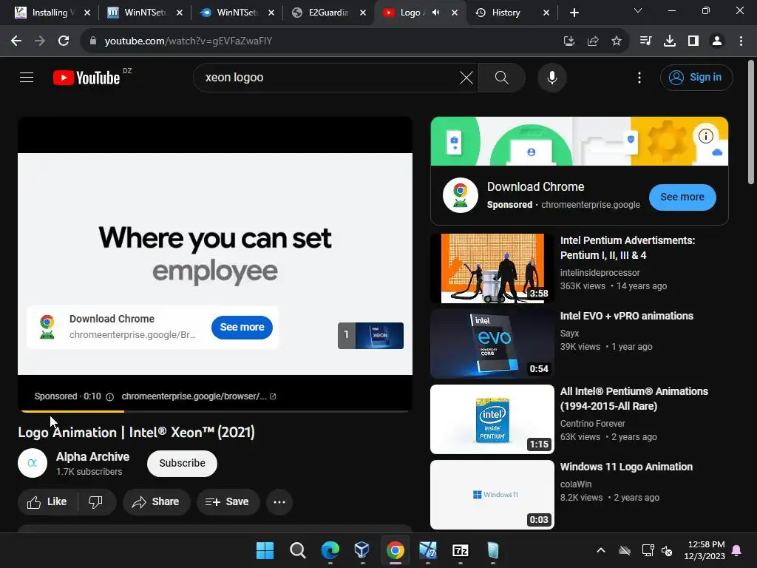Image resolution: width=757 pixels, height=568 pixels.
Task: Show hidden system tray icons chevron
Action: (x=600, y=550)
